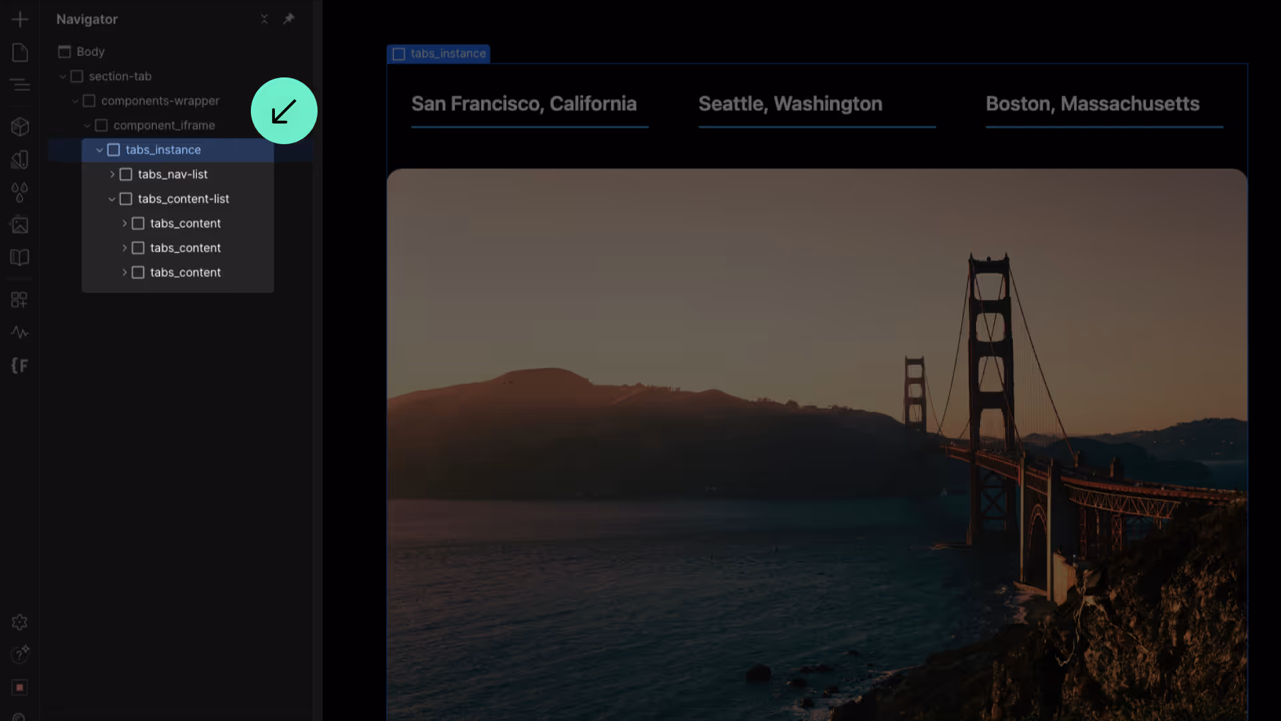Image resolution: width=1281 pixels, height=721 pixels.
Task: Collapse the tabs_instance layer chevron
Action: pyautogui.click(x=99, y=150)
